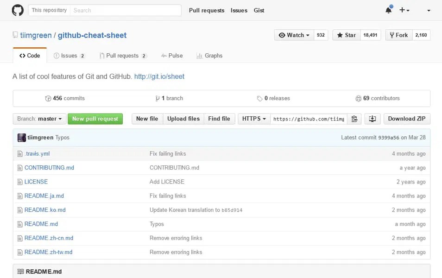Click the repository search field
This screenshot has width=442, height=278.
(125, 10)
